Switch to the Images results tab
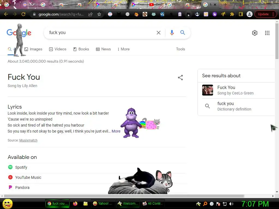279x209 pixels. point(33,49)
